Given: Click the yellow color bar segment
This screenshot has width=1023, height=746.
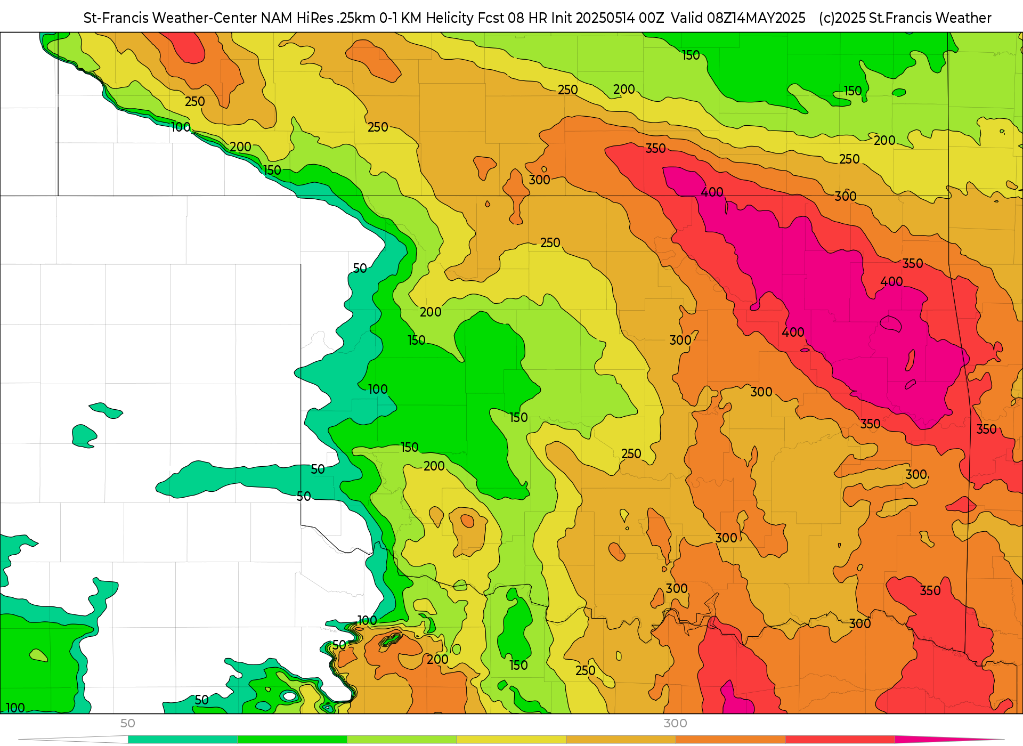Looking at the screenshot, I should point(511,739).
